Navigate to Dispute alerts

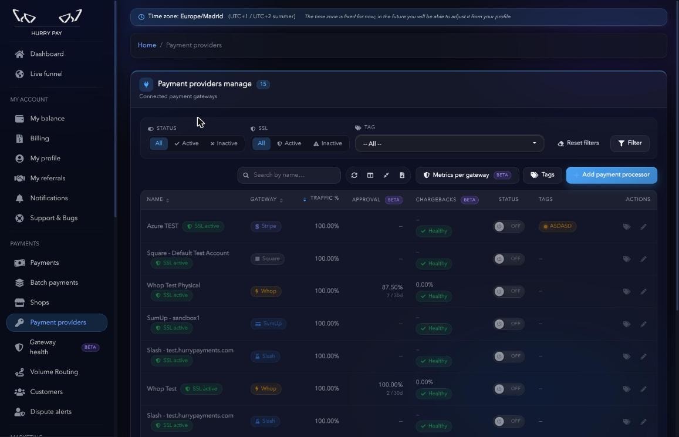pyautogui.click(x=50, y=412)
